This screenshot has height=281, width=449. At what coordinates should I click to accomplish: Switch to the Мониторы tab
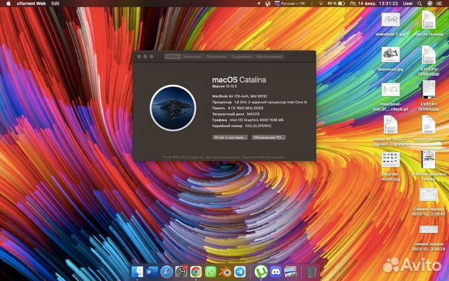coord(192,56)
